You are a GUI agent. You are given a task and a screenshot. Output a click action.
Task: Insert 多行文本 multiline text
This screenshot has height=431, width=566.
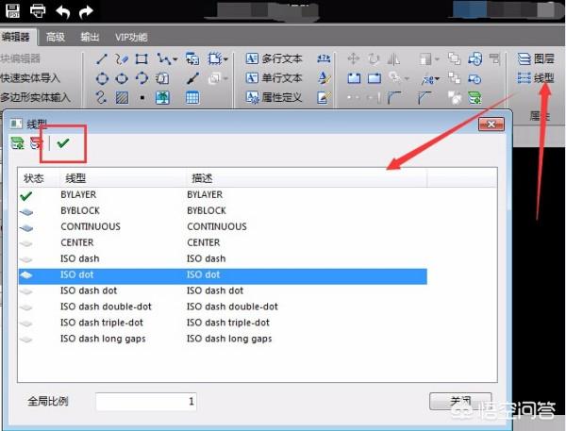(x=274, y=58)
